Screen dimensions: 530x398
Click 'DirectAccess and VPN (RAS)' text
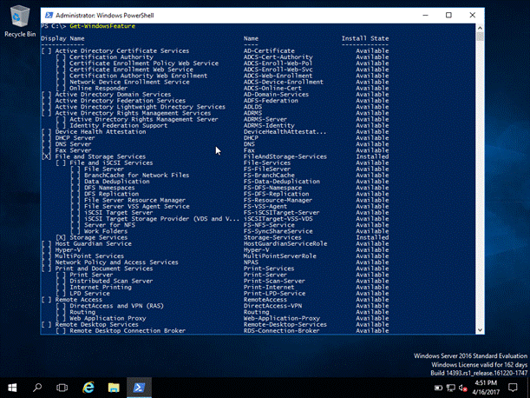pos(116,306)
